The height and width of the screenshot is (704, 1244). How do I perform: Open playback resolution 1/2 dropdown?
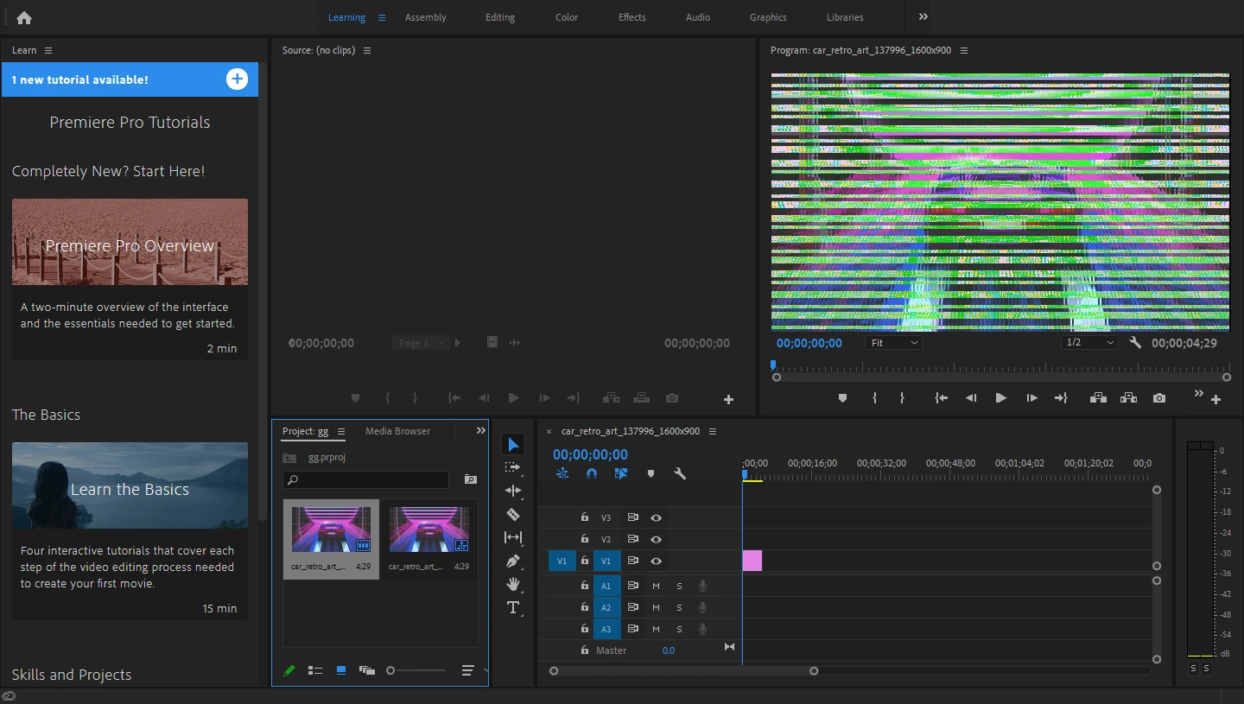(x=1090, y=343)
